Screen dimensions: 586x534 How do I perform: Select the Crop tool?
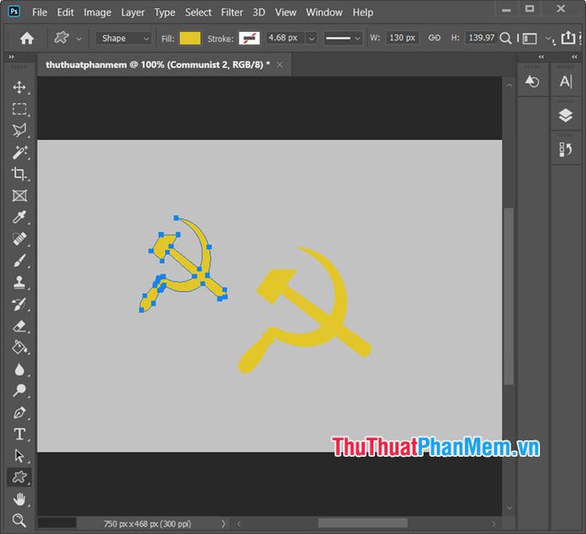pos(19,174)
